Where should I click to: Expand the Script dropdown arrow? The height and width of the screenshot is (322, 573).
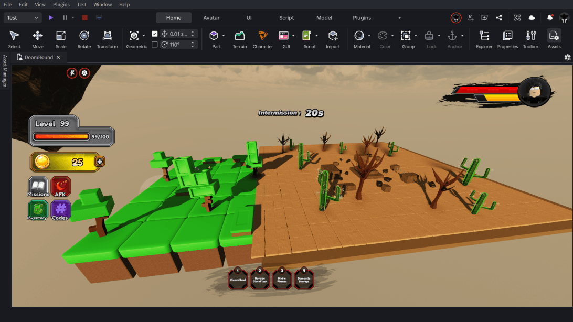316,36
